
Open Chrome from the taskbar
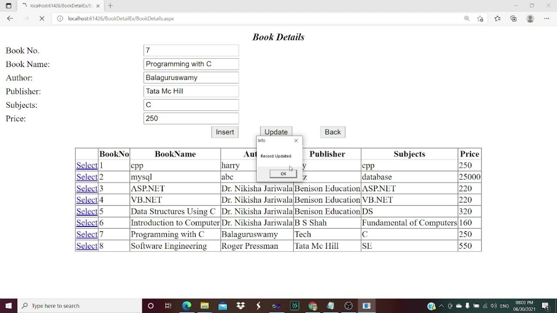tap(312, 306)
